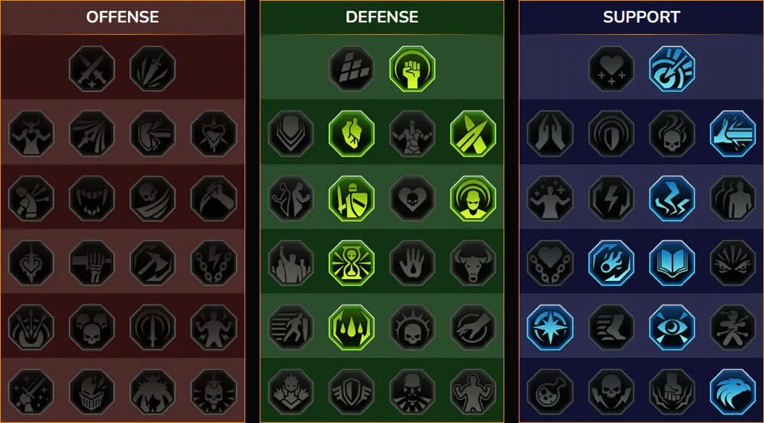The height and width of the screenshot is (423, 764).
Task: Select the chained lightning mastery in Offense
Action: coord(213,263)
